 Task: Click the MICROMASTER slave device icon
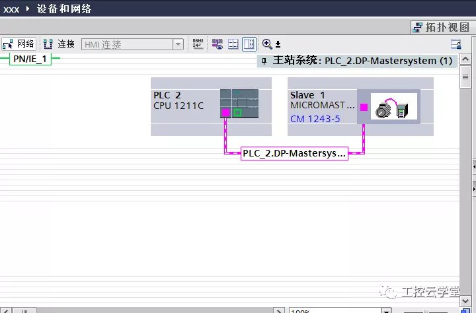(394, 106)
